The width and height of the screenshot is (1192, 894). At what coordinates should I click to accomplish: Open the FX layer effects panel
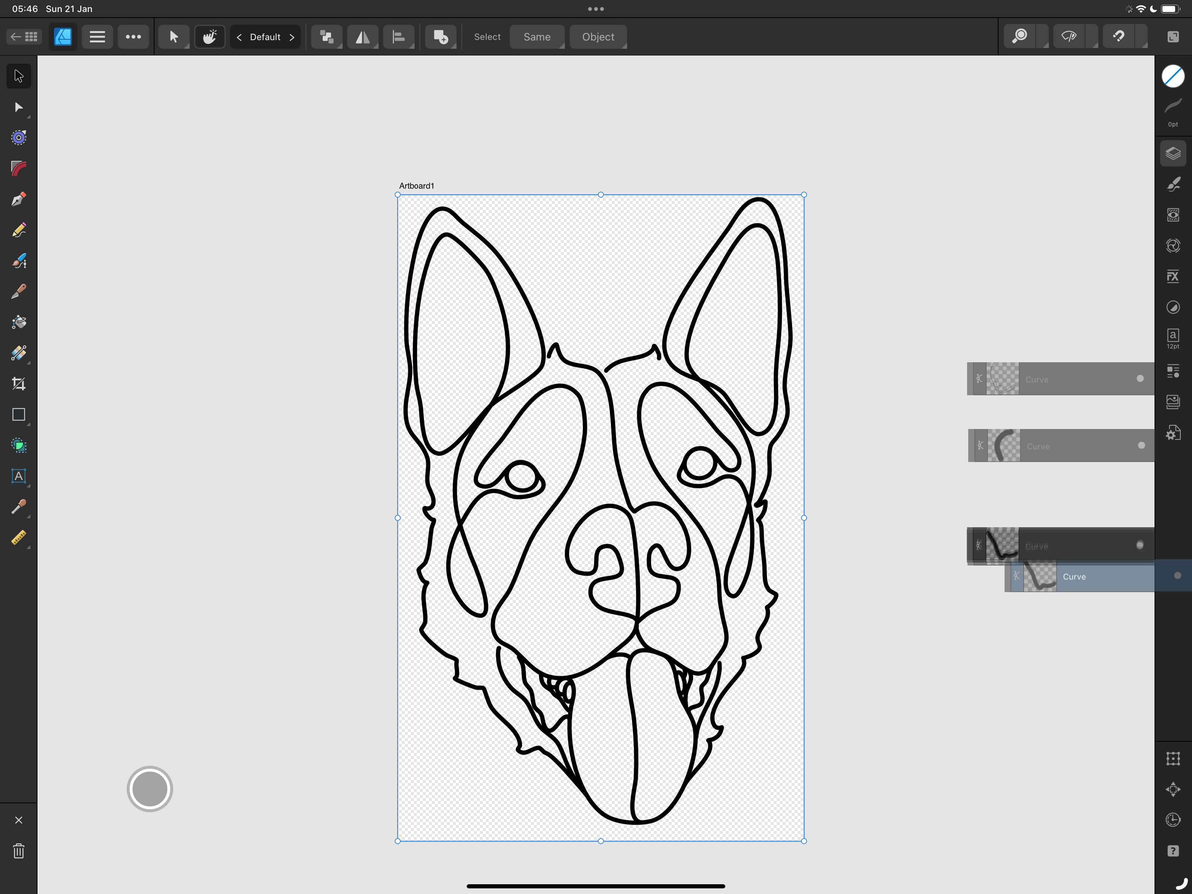[1173, 277]
